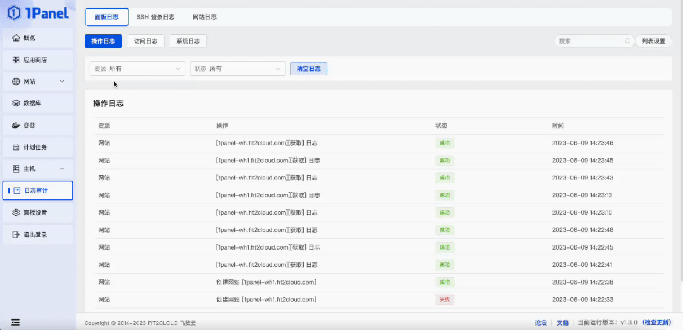Click the 容器 docker whale icon
Image resolution: width=683 pixels, height=330 pixels.
[x=16, y=125]
